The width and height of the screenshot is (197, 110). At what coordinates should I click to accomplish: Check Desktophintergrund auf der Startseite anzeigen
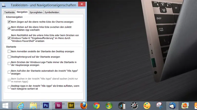click(9, 57)
